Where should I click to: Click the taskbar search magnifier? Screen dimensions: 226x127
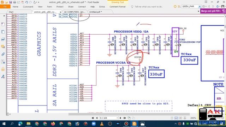click(12, 124)
